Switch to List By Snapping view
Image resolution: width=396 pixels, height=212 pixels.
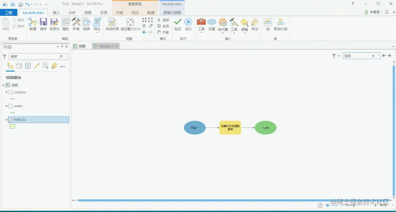pos(45,66)
